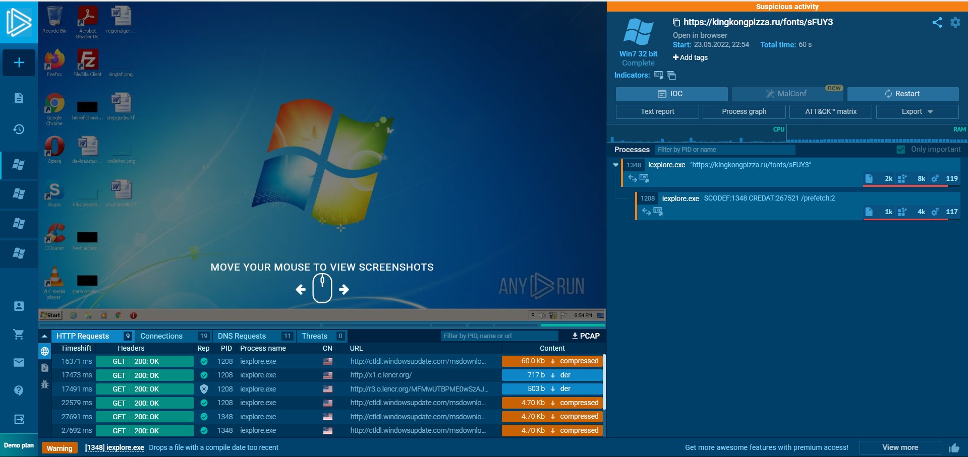Click the files count icon for process 1348
The image size is (968, 457).
[x=869, y=178]
